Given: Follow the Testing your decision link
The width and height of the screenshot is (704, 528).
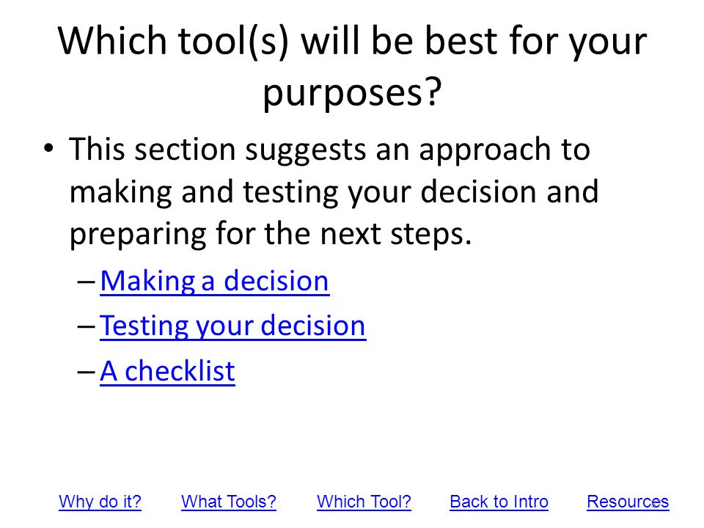Looking at the screenshot, I should [x=232, y=326].
